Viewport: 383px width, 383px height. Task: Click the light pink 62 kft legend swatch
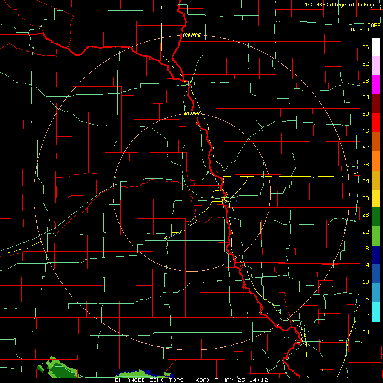376,66
